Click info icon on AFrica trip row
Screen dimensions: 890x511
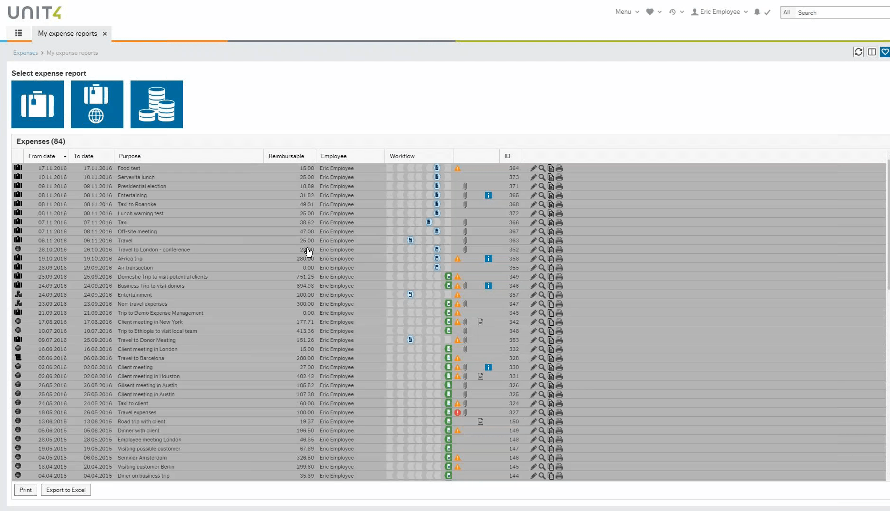click(488, 259)
